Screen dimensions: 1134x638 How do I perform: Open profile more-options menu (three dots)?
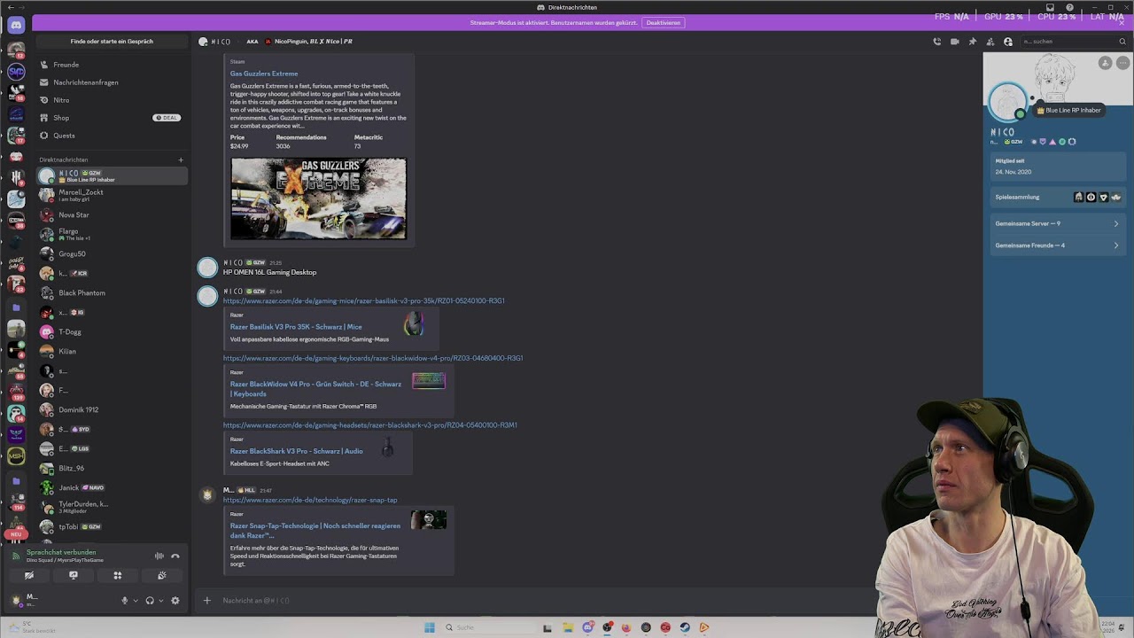point(1122,63)
